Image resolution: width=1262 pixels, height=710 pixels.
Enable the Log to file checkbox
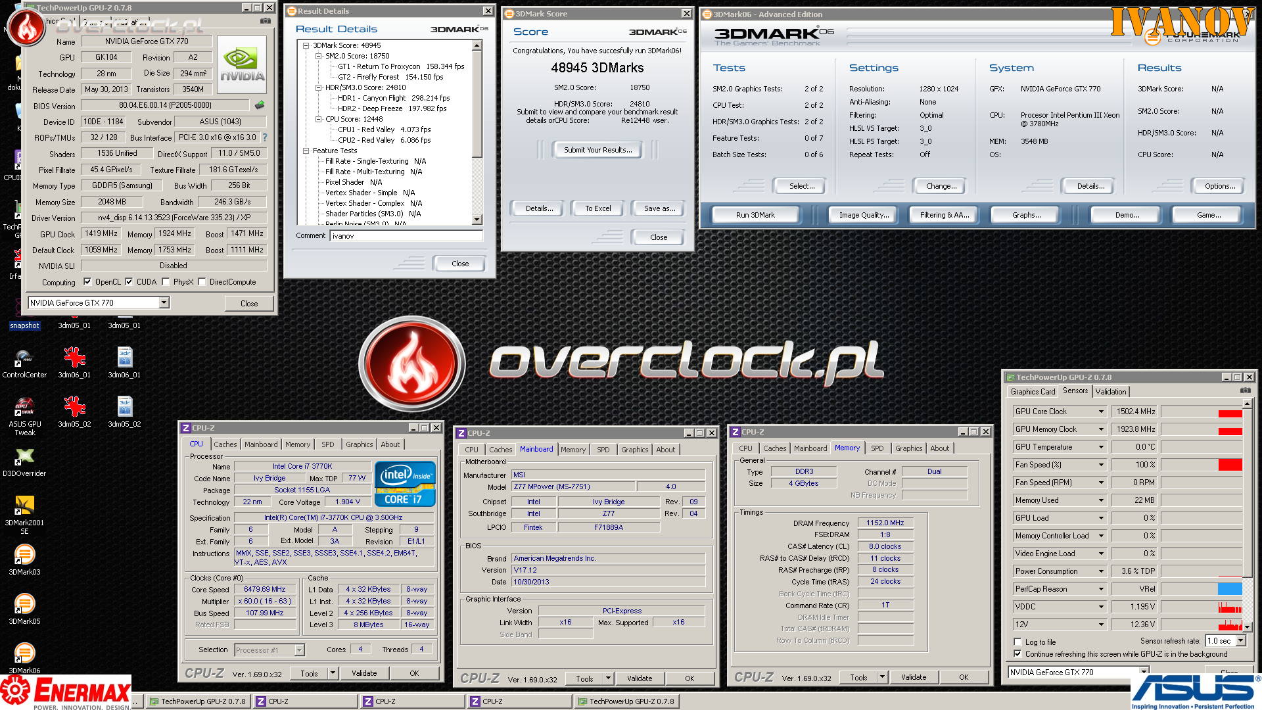coord(1017,642)
